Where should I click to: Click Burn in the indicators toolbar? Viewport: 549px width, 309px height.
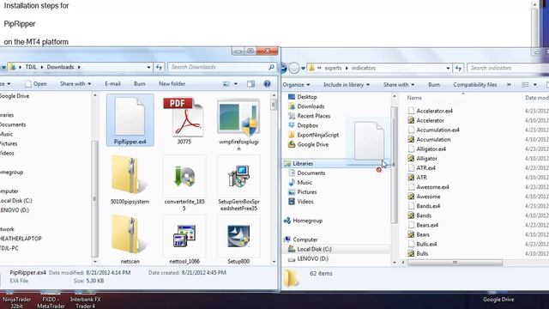434,85
